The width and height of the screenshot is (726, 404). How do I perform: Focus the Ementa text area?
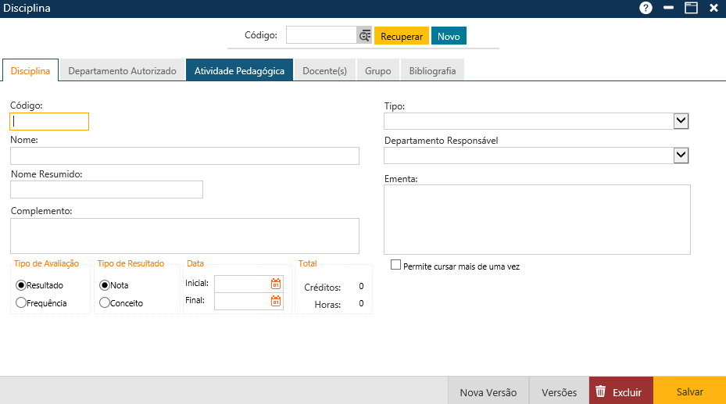point(537,220)
